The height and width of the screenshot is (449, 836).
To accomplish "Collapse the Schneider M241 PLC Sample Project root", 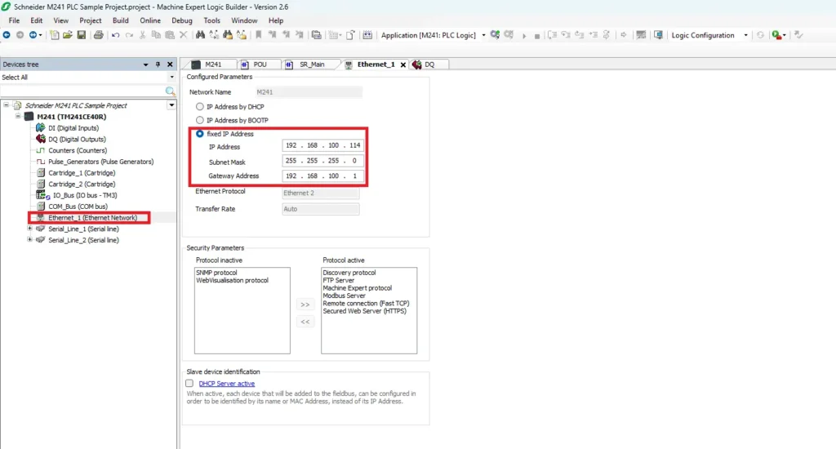I will click(x=7, y=105).
